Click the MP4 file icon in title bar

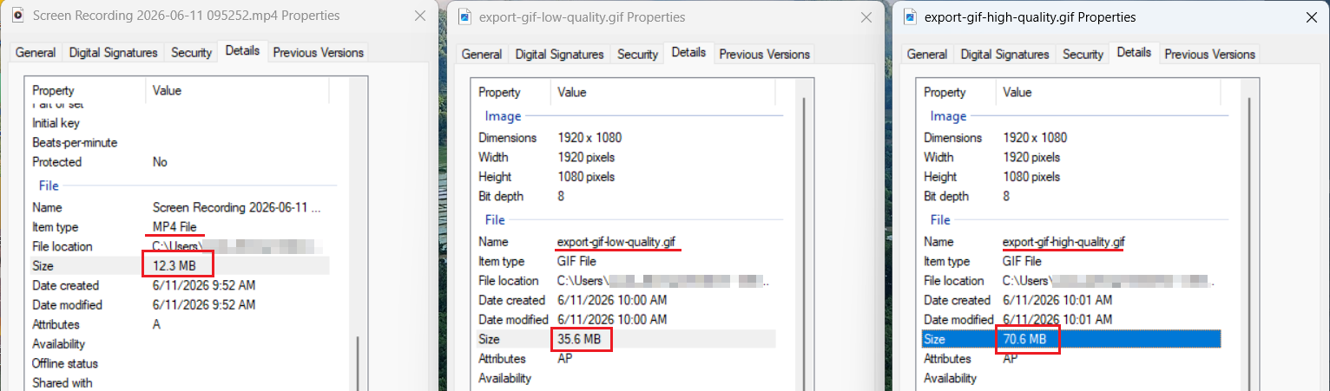pos(17,16)
